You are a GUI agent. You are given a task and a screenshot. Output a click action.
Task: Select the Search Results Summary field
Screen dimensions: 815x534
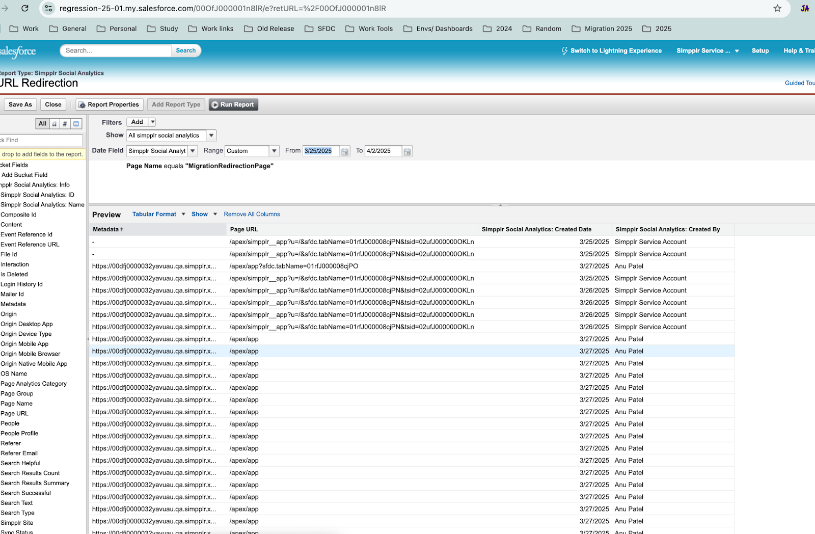[35, 483]
